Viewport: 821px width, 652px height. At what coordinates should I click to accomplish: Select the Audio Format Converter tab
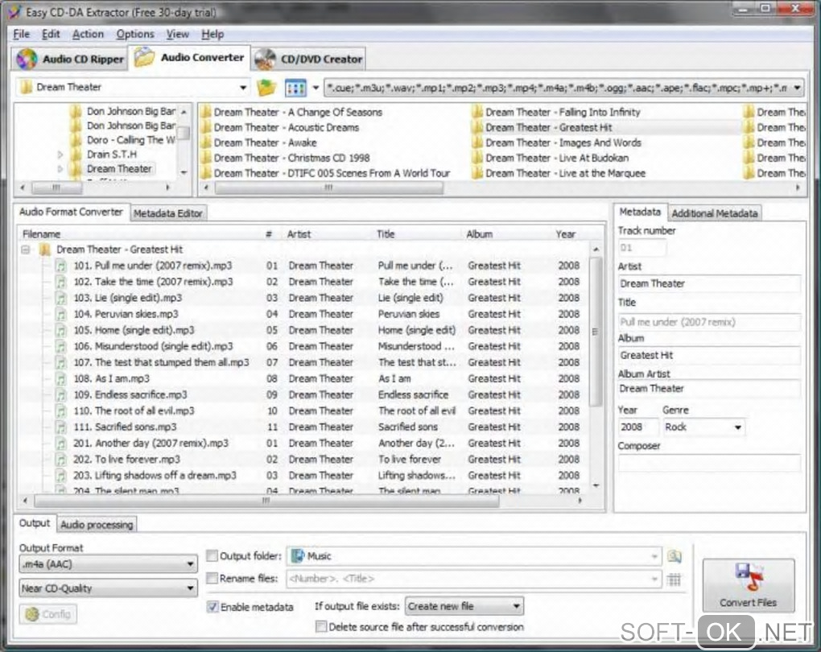coord(71,212)
